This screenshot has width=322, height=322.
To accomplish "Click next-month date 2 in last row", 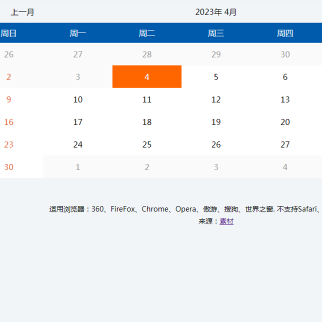I will tap(147, 167).
